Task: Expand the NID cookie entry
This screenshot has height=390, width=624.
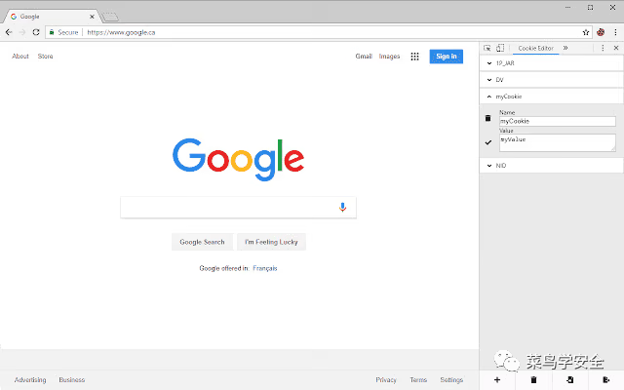Action: click(x=552, y=166)
